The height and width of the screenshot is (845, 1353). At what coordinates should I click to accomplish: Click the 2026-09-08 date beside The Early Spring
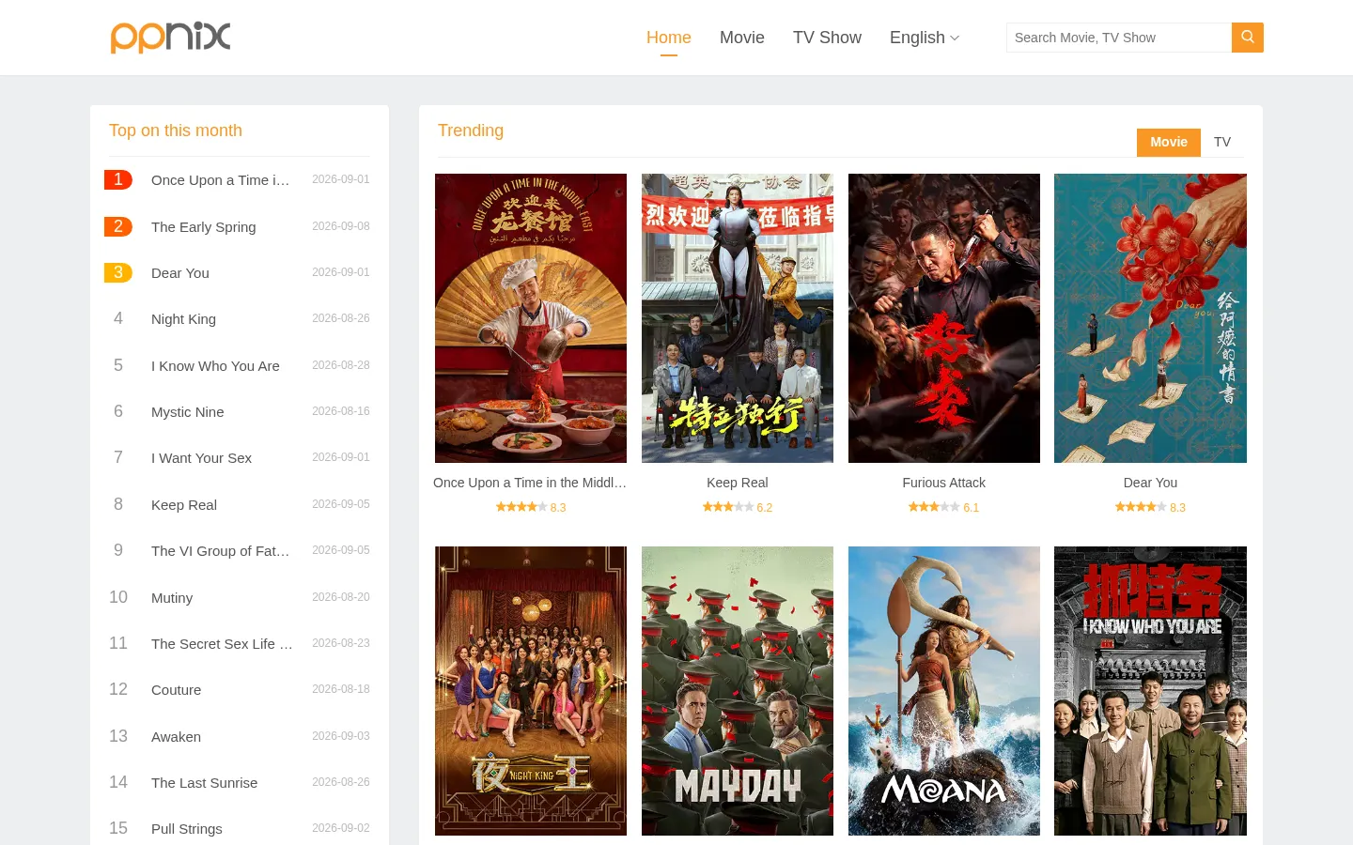click(x=341, y=226)
